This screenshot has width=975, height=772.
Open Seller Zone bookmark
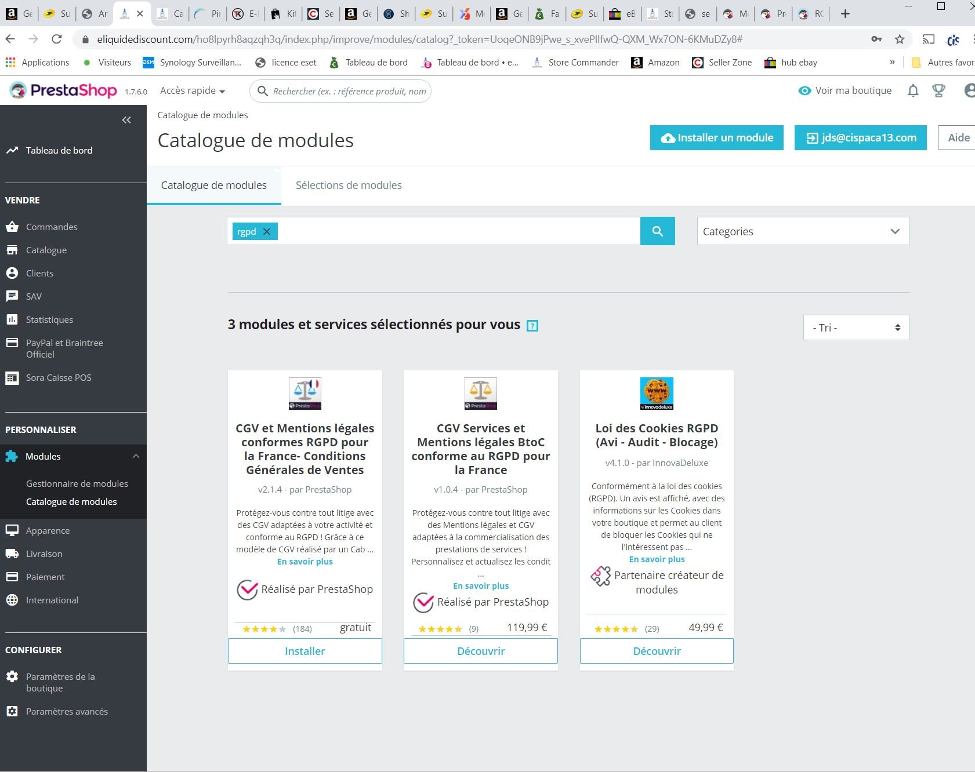[x=722, y=63]
